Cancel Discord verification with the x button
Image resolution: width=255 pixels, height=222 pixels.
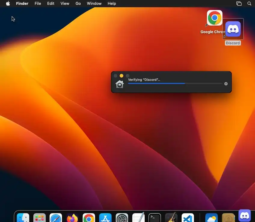point(226,84)
